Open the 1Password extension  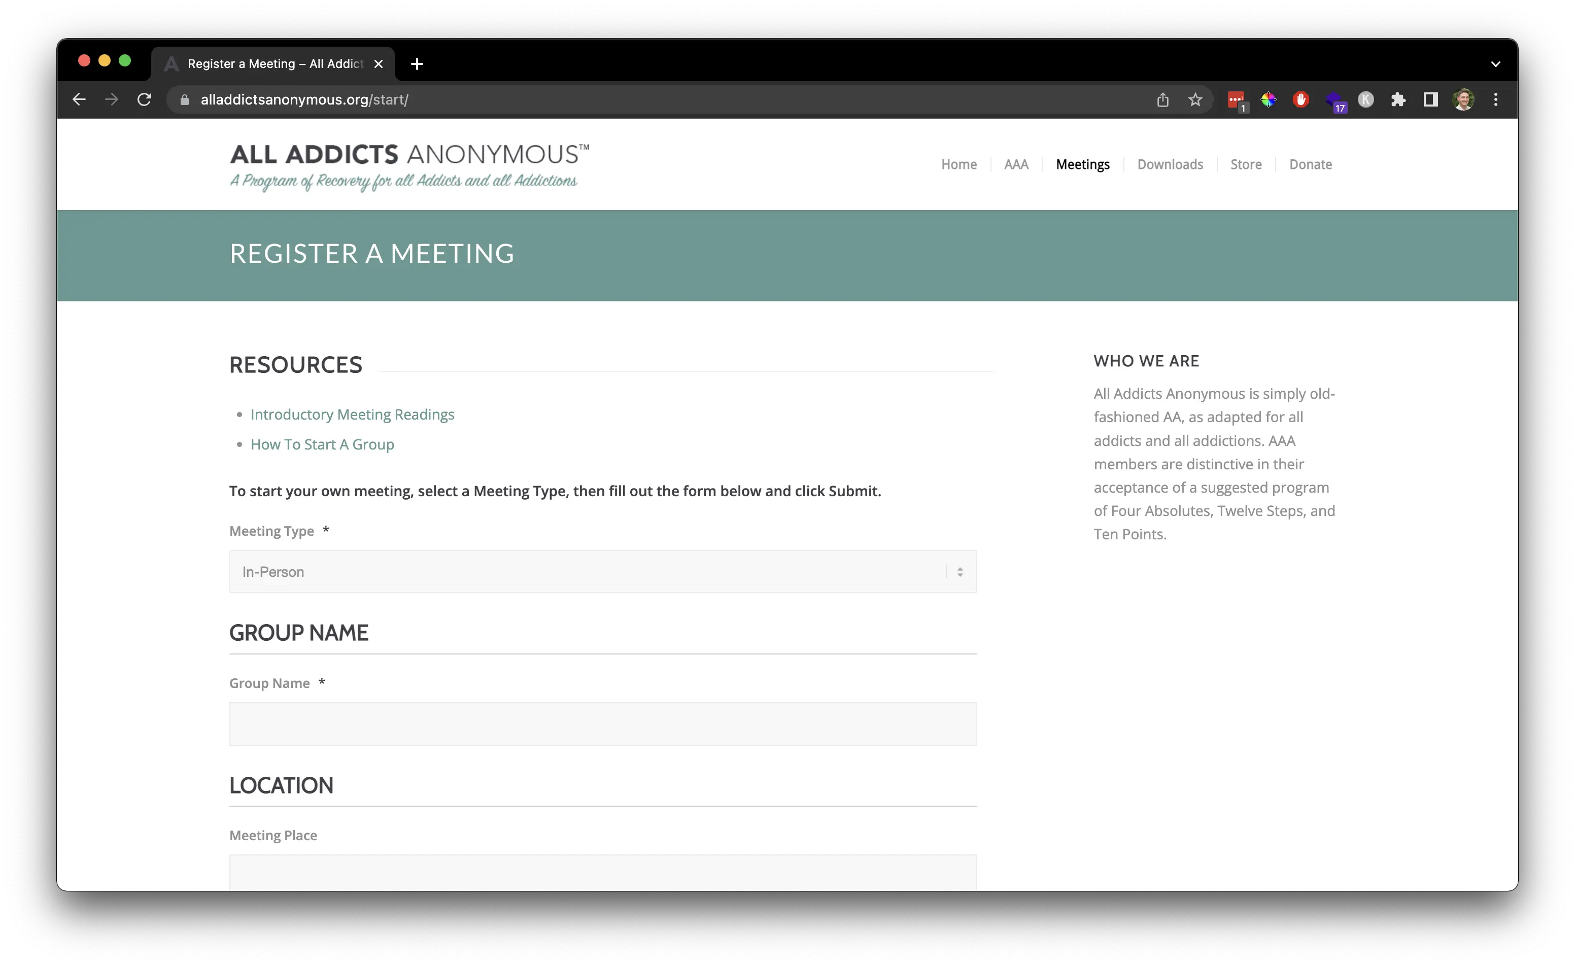[1334, 99]
